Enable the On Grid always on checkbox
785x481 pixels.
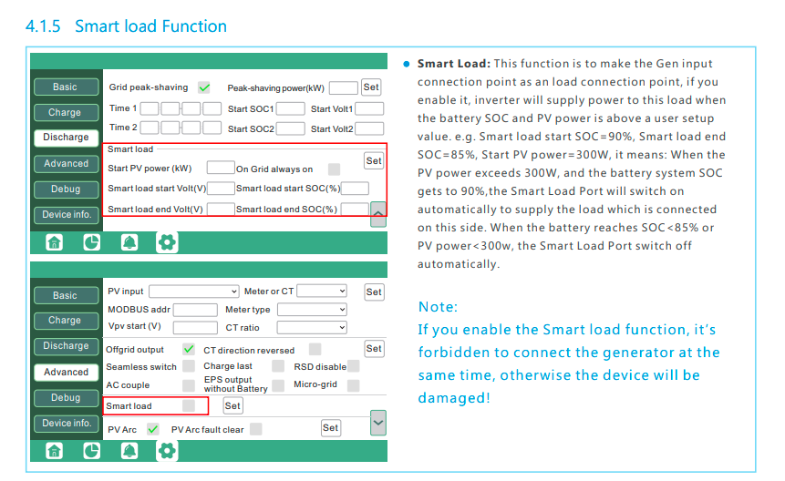point(335,169)
